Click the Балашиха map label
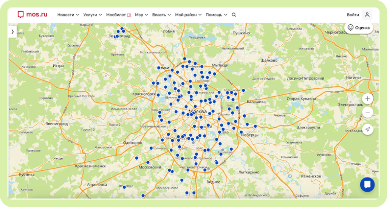This screenshot has width=387, height=207. click(256, 102)
